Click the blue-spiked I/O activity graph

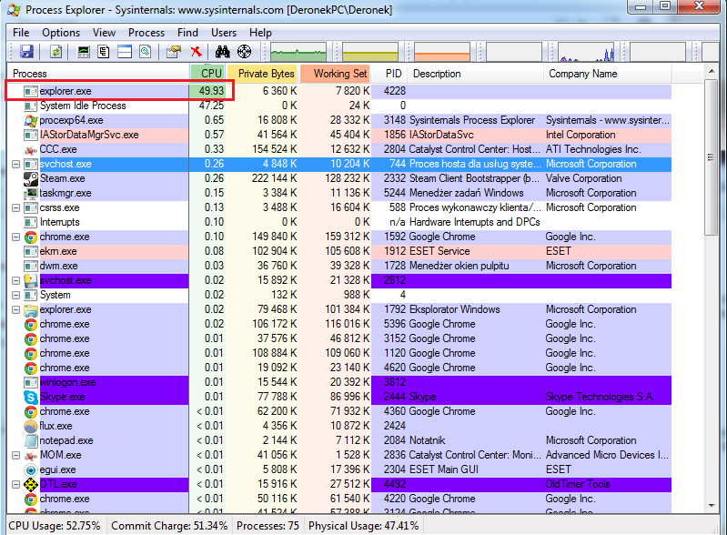coord(586,52)
